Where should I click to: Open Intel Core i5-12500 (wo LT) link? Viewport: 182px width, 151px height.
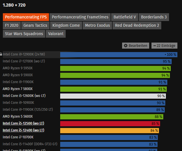pos(23,123)
